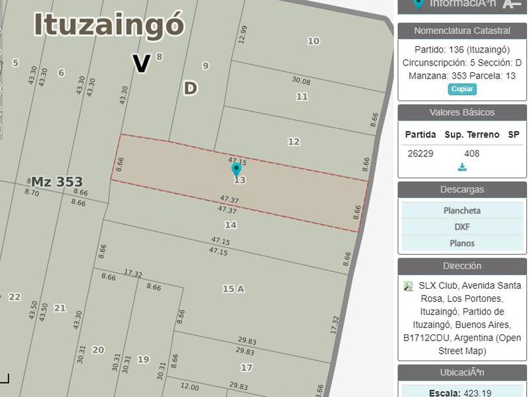Image resolution: width=529 pixels, height=397 pixels.
Task: Copy the nomenclatura with Copiar button
Action: tap(462, 89)
